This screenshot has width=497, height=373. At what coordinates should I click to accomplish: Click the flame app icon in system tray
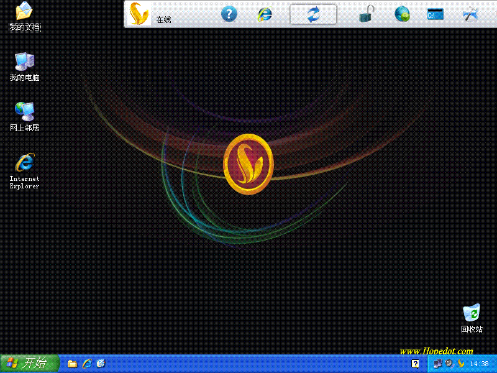click(x=461, y=364)
